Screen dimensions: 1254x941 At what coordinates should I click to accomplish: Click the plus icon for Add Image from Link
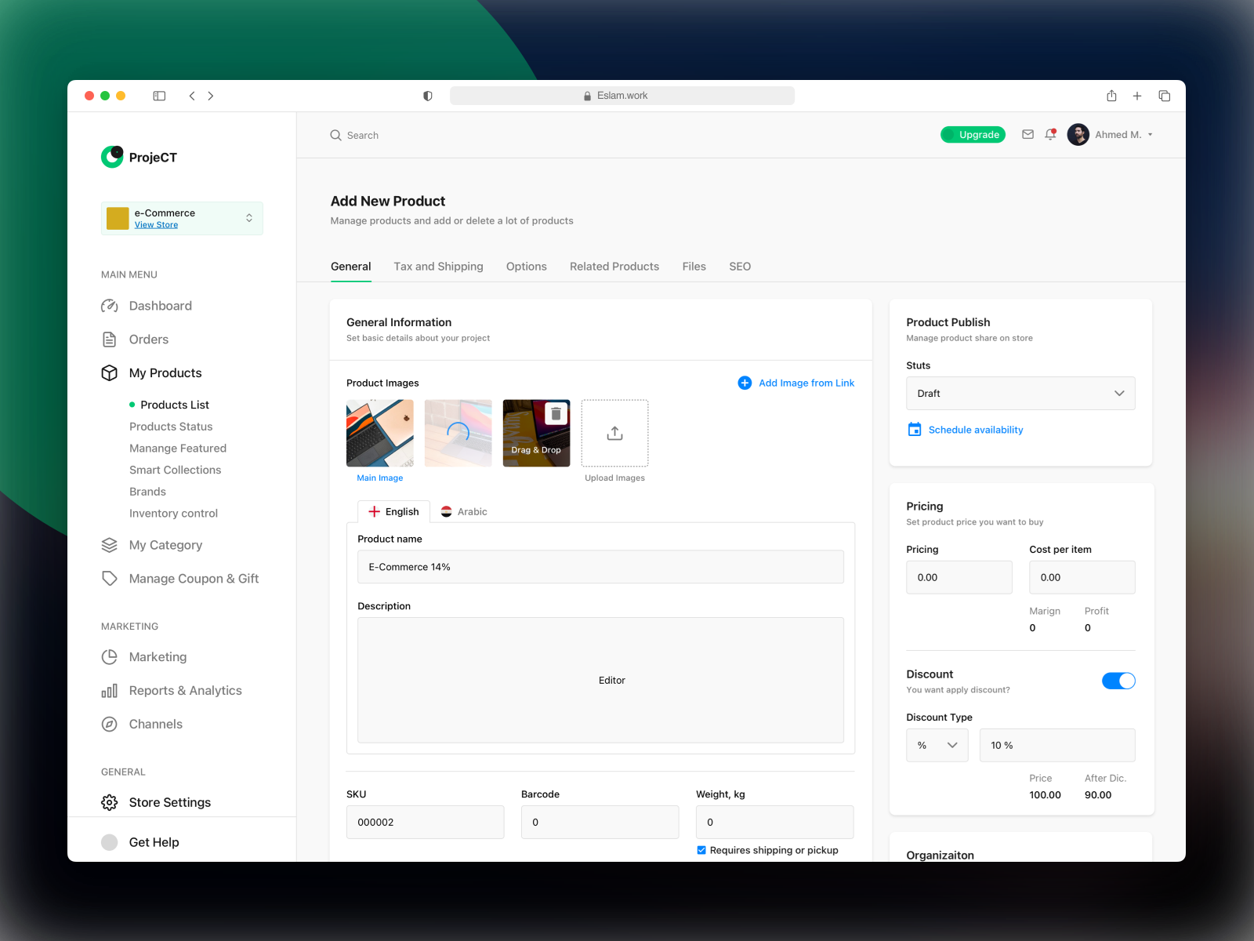pyautogui.click(x=745, y=383)
